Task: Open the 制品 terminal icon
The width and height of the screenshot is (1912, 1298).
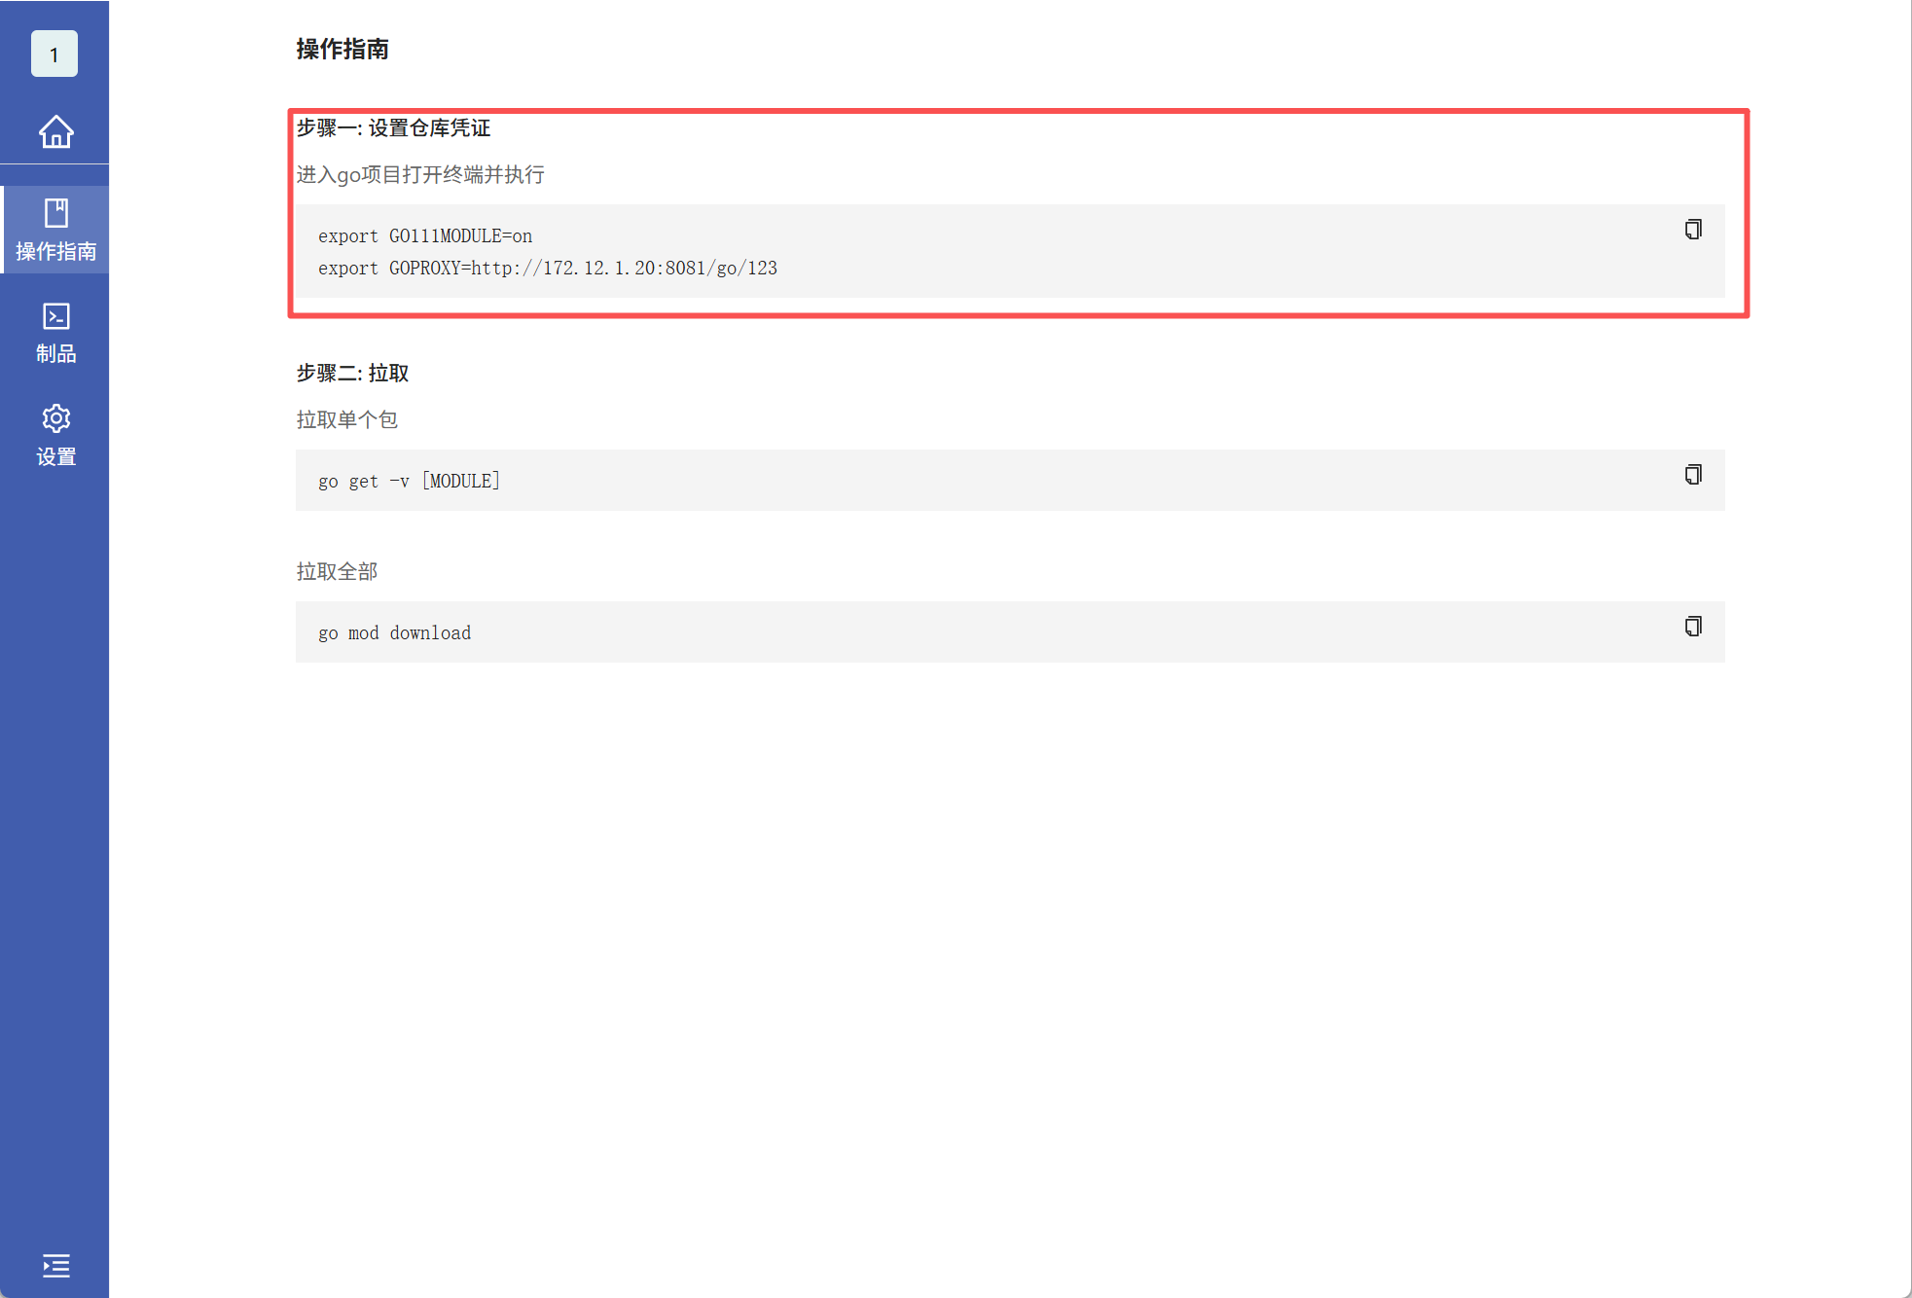Action: click(55, 316)
